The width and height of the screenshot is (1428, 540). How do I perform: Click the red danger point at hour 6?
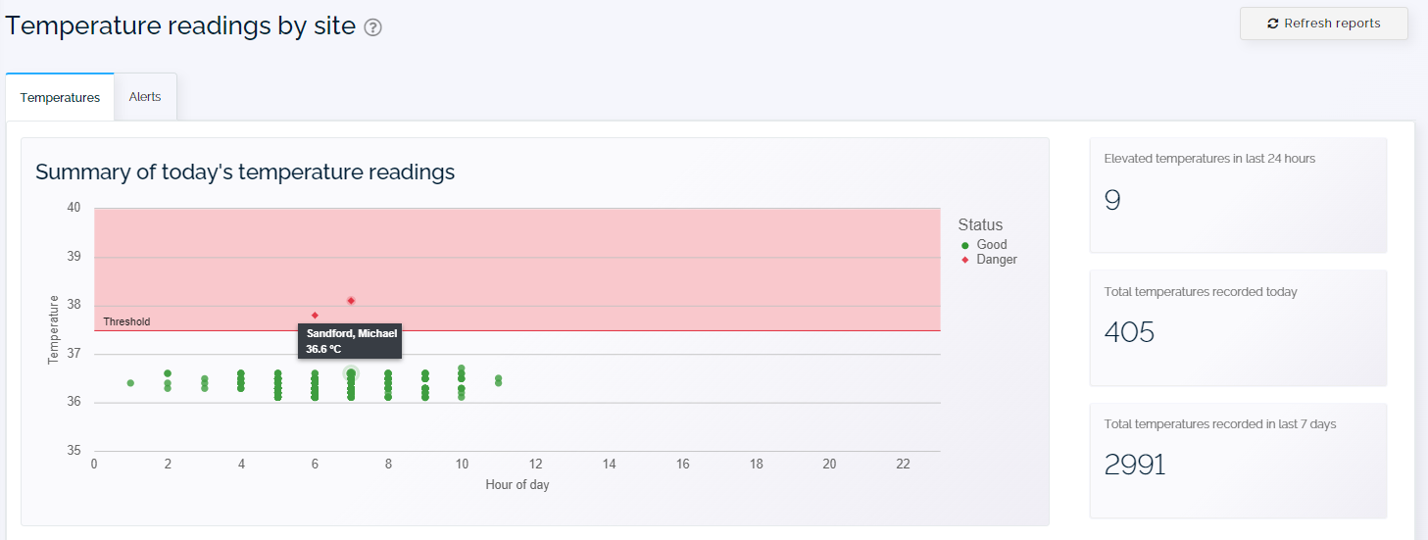point(315,316)
